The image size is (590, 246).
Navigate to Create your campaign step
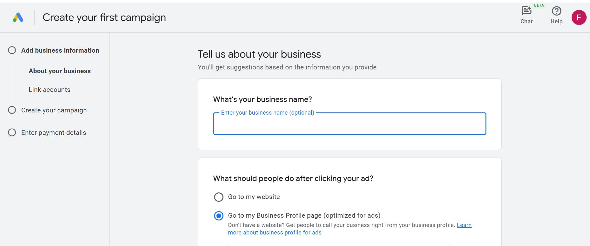click(x=54, y=110)
